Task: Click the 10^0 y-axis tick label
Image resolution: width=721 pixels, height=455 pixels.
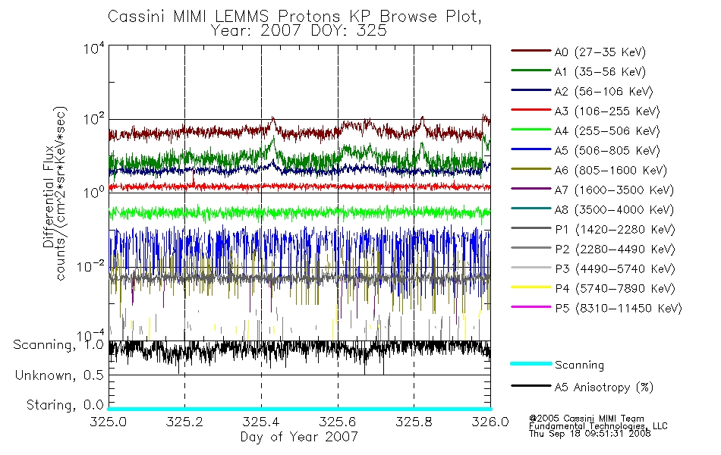Action: [94, 192]
